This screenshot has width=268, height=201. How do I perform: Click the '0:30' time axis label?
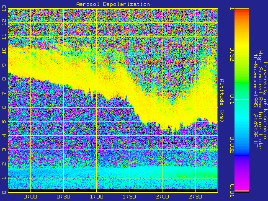[x=63, y=197]
